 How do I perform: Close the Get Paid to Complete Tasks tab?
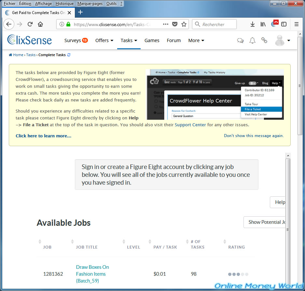click(69, 13)
